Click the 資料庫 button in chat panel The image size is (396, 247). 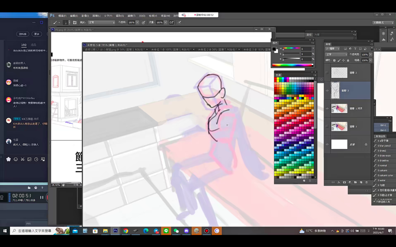[x=23, y=34]
